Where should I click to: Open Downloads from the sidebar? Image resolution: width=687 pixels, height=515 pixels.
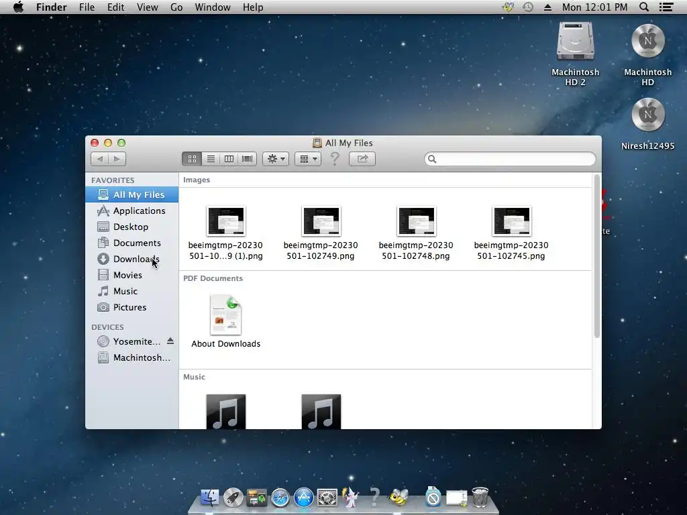pyautogui.click(x=131, y=259)
